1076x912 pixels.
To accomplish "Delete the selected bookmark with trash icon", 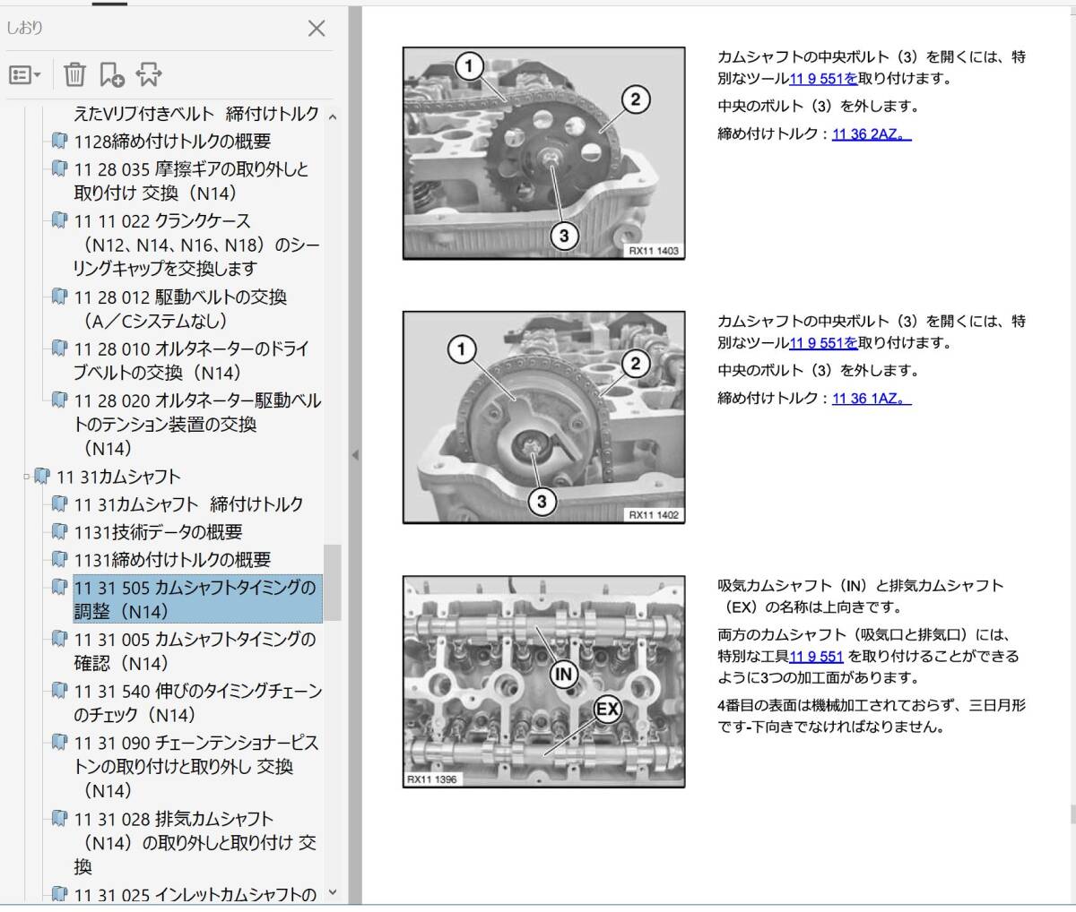I will pos(75,75).
